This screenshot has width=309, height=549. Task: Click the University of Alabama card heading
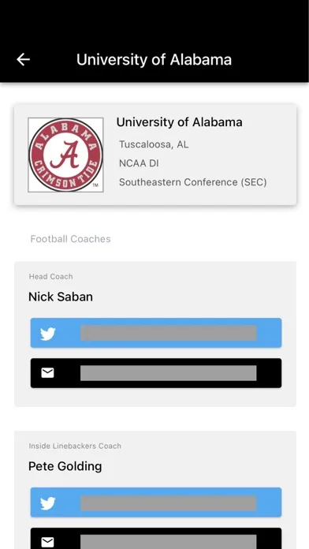coord(179,122)
